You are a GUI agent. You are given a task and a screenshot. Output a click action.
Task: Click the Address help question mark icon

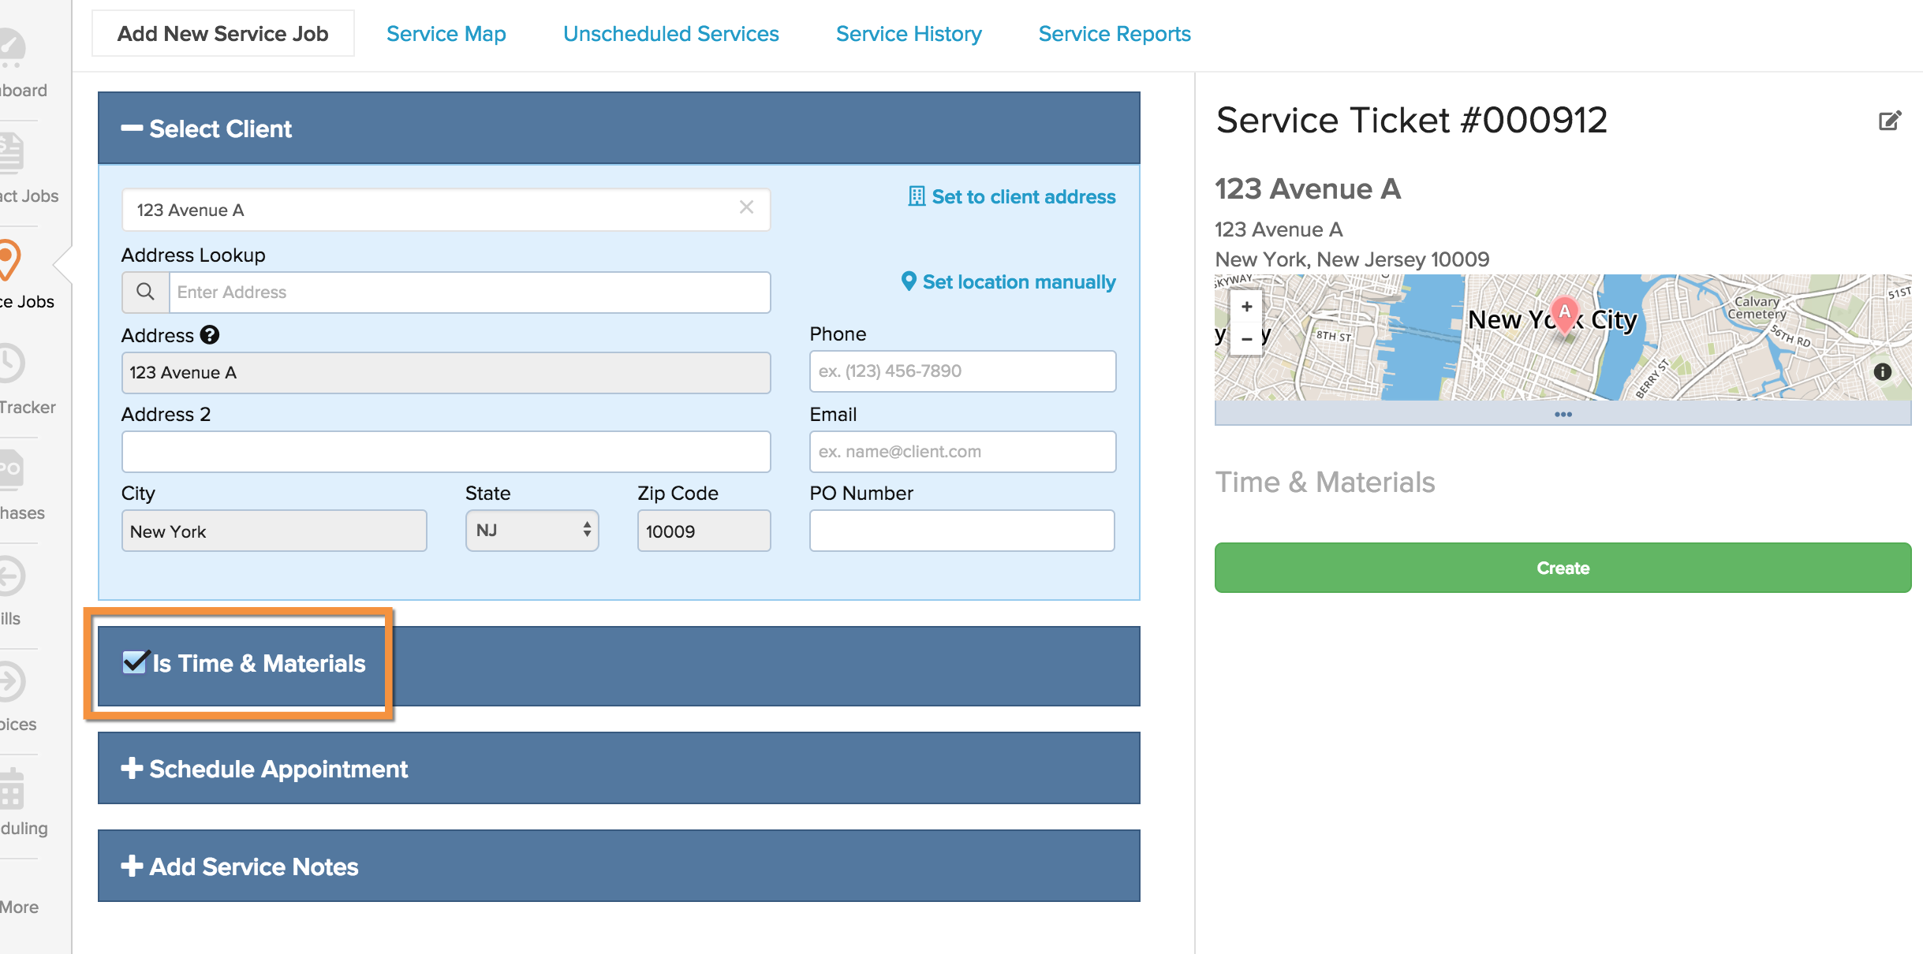click(210, 335)
